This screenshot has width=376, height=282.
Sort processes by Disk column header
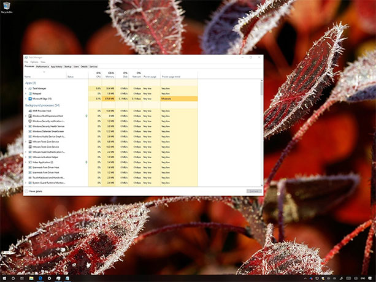point(122,75)
